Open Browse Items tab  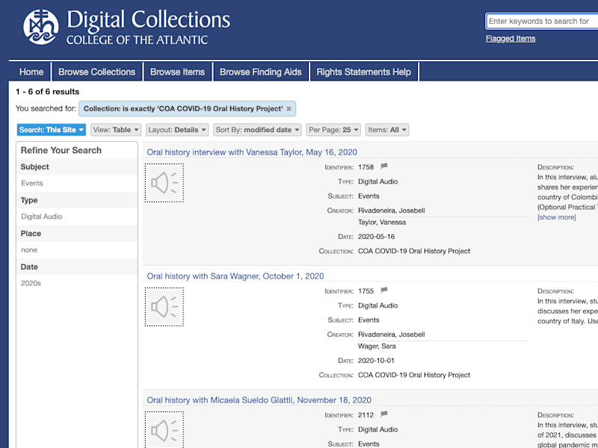click(177, 72)
